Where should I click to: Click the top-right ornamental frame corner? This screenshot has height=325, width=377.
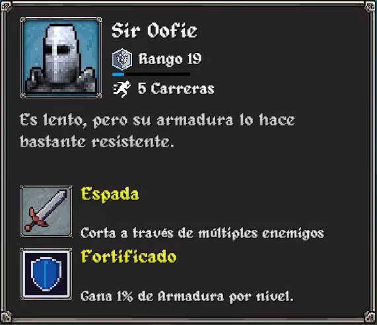pos(370,7)
